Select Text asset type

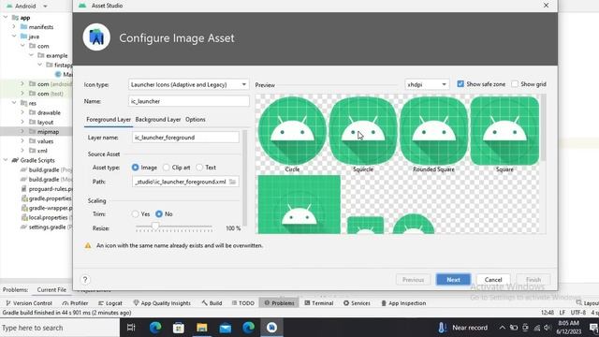199,168
